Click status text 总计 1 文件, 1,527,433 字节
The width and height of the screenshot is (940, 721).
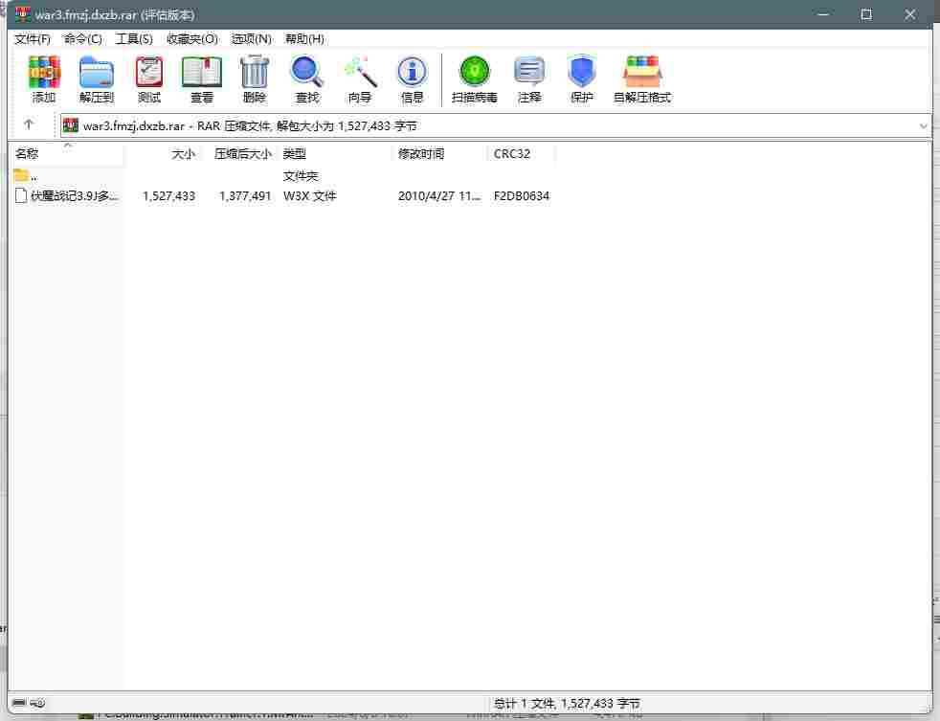coord(567,703)
